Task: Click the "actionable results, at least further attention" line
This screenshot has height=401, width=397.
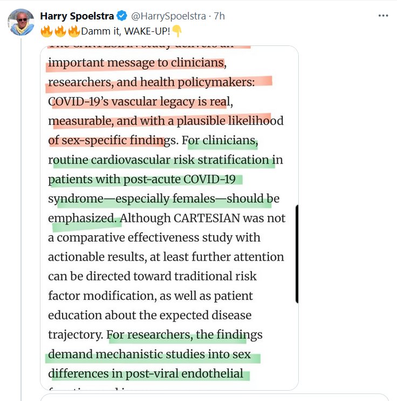Action: pyautogui.click(x=166, y=257)
